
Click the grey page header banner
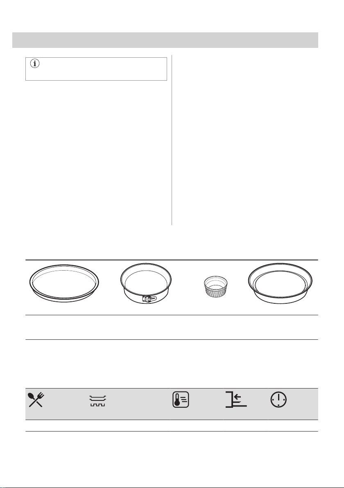pyautogui.click(x=165, y=40)
